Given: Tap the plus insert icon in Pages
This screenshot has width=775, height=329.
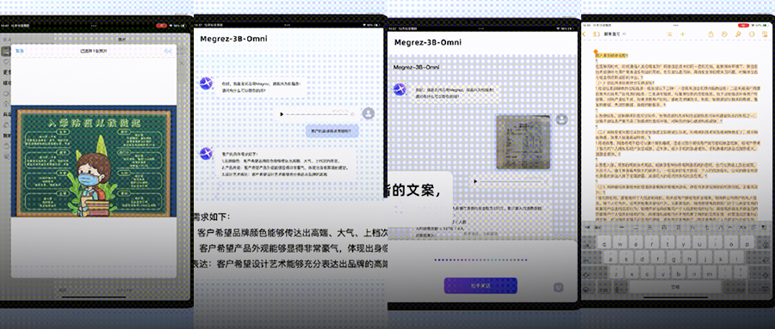Looking at the screenshot, I should 683,34.
